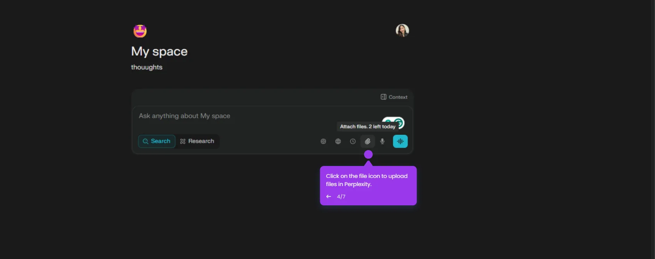Click the My space emoji icon
Screen dimensions: 655x259
pos(140,31)
